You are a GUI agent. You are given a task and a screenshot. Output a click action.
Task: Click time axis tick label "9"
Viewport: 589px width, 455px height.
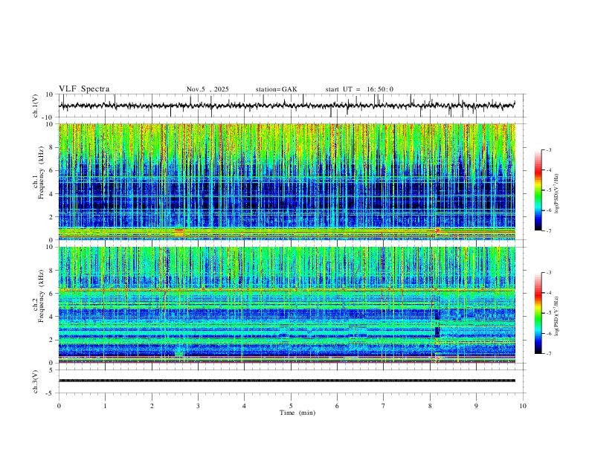(x=476, y=406)
